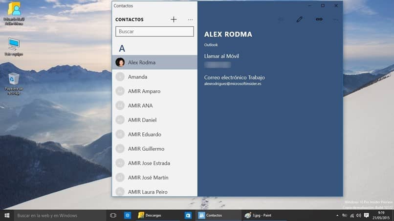Show hidden system tray icons
Image resolution: width=394 pixels, height=221 pixels.
[x=337, y=216]
